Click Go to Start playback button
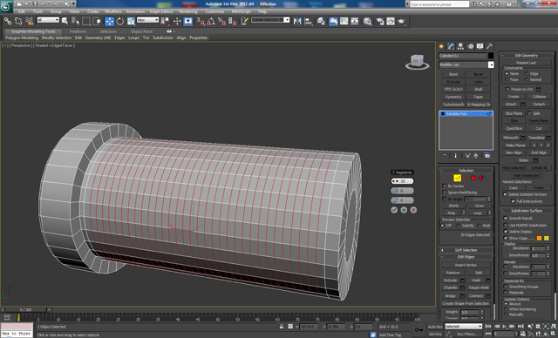Image resolution: width=558 pixels, height=338 pixels. tap(488, 327)
